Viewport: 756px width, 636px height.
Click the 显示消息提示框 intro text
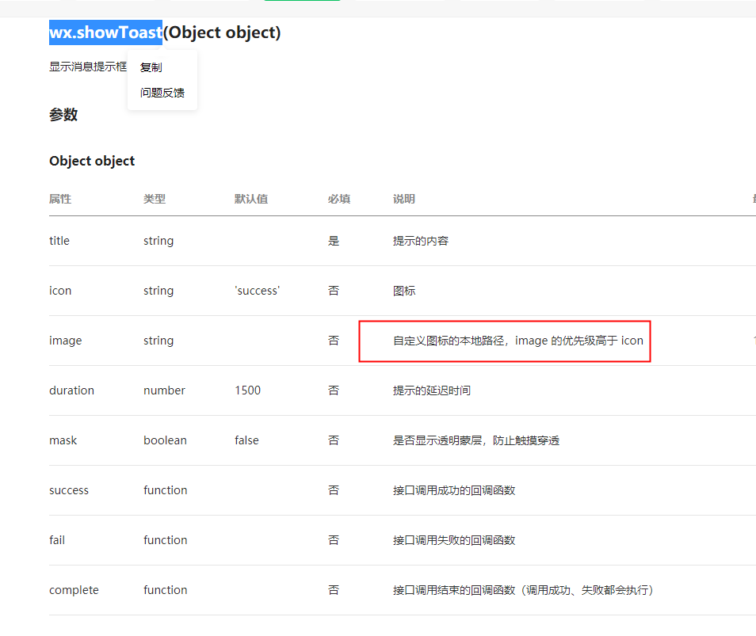pyautogui.click(x=88, y=67)
